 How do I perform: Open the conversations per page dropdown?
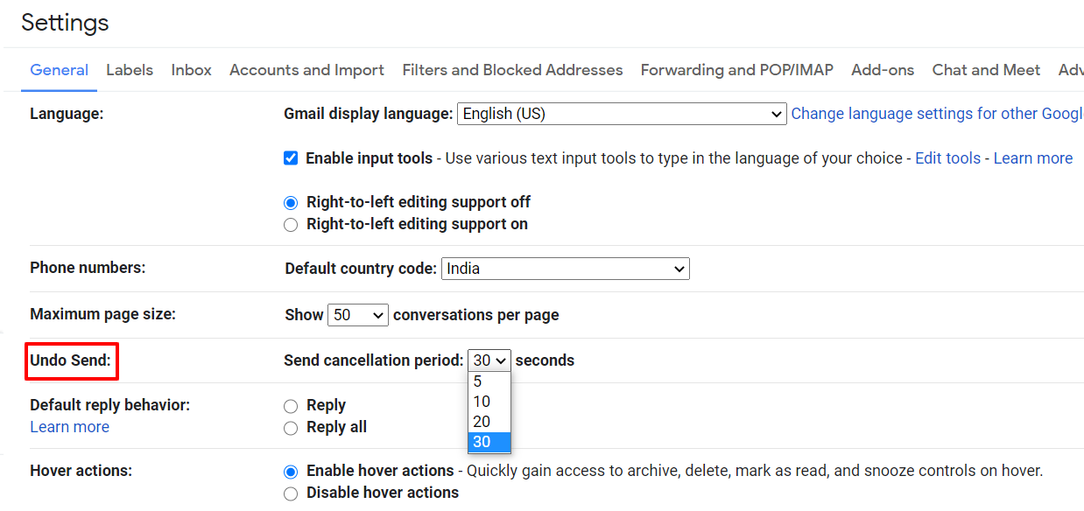pyautogui.click(x=357, y=314)
